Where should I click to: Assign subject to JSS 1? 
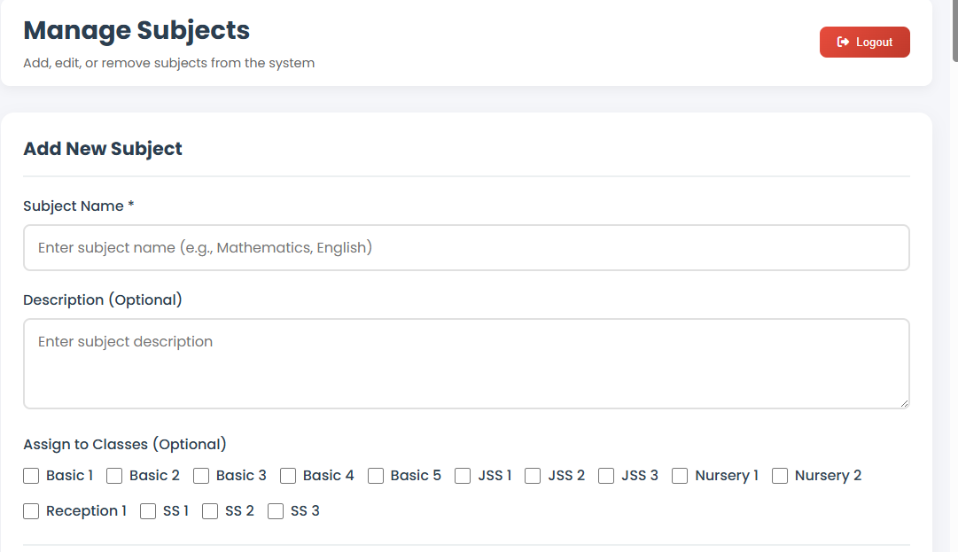[x=463, y=476]
